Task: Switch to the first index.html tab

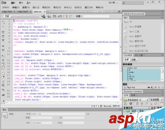Action: (7, 11)
